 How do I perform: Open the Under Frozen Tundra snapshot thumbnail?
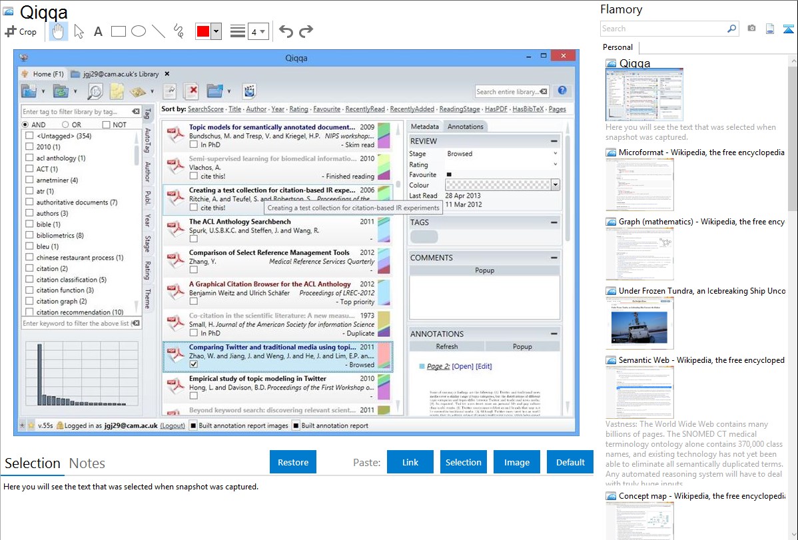point(639,323)
